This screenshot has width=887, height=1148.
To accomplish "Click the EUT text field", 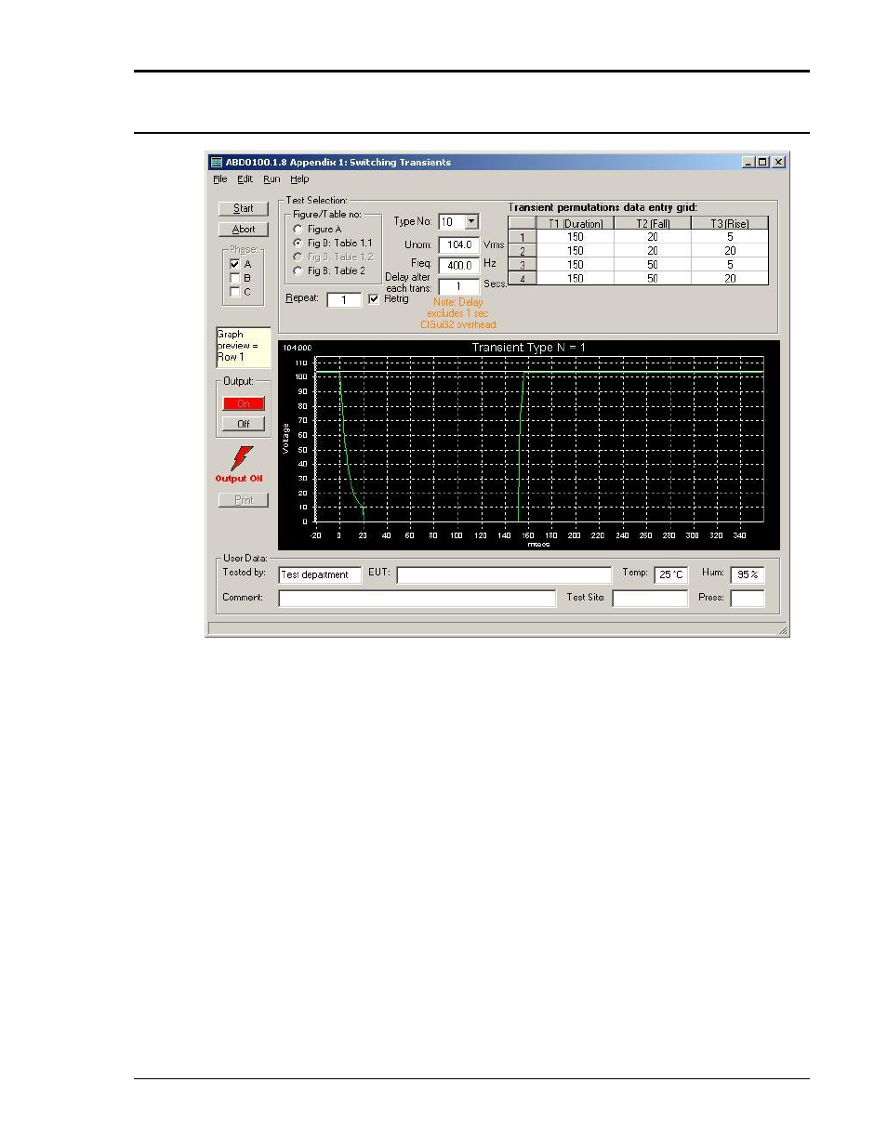I will (x=504, y=574).
